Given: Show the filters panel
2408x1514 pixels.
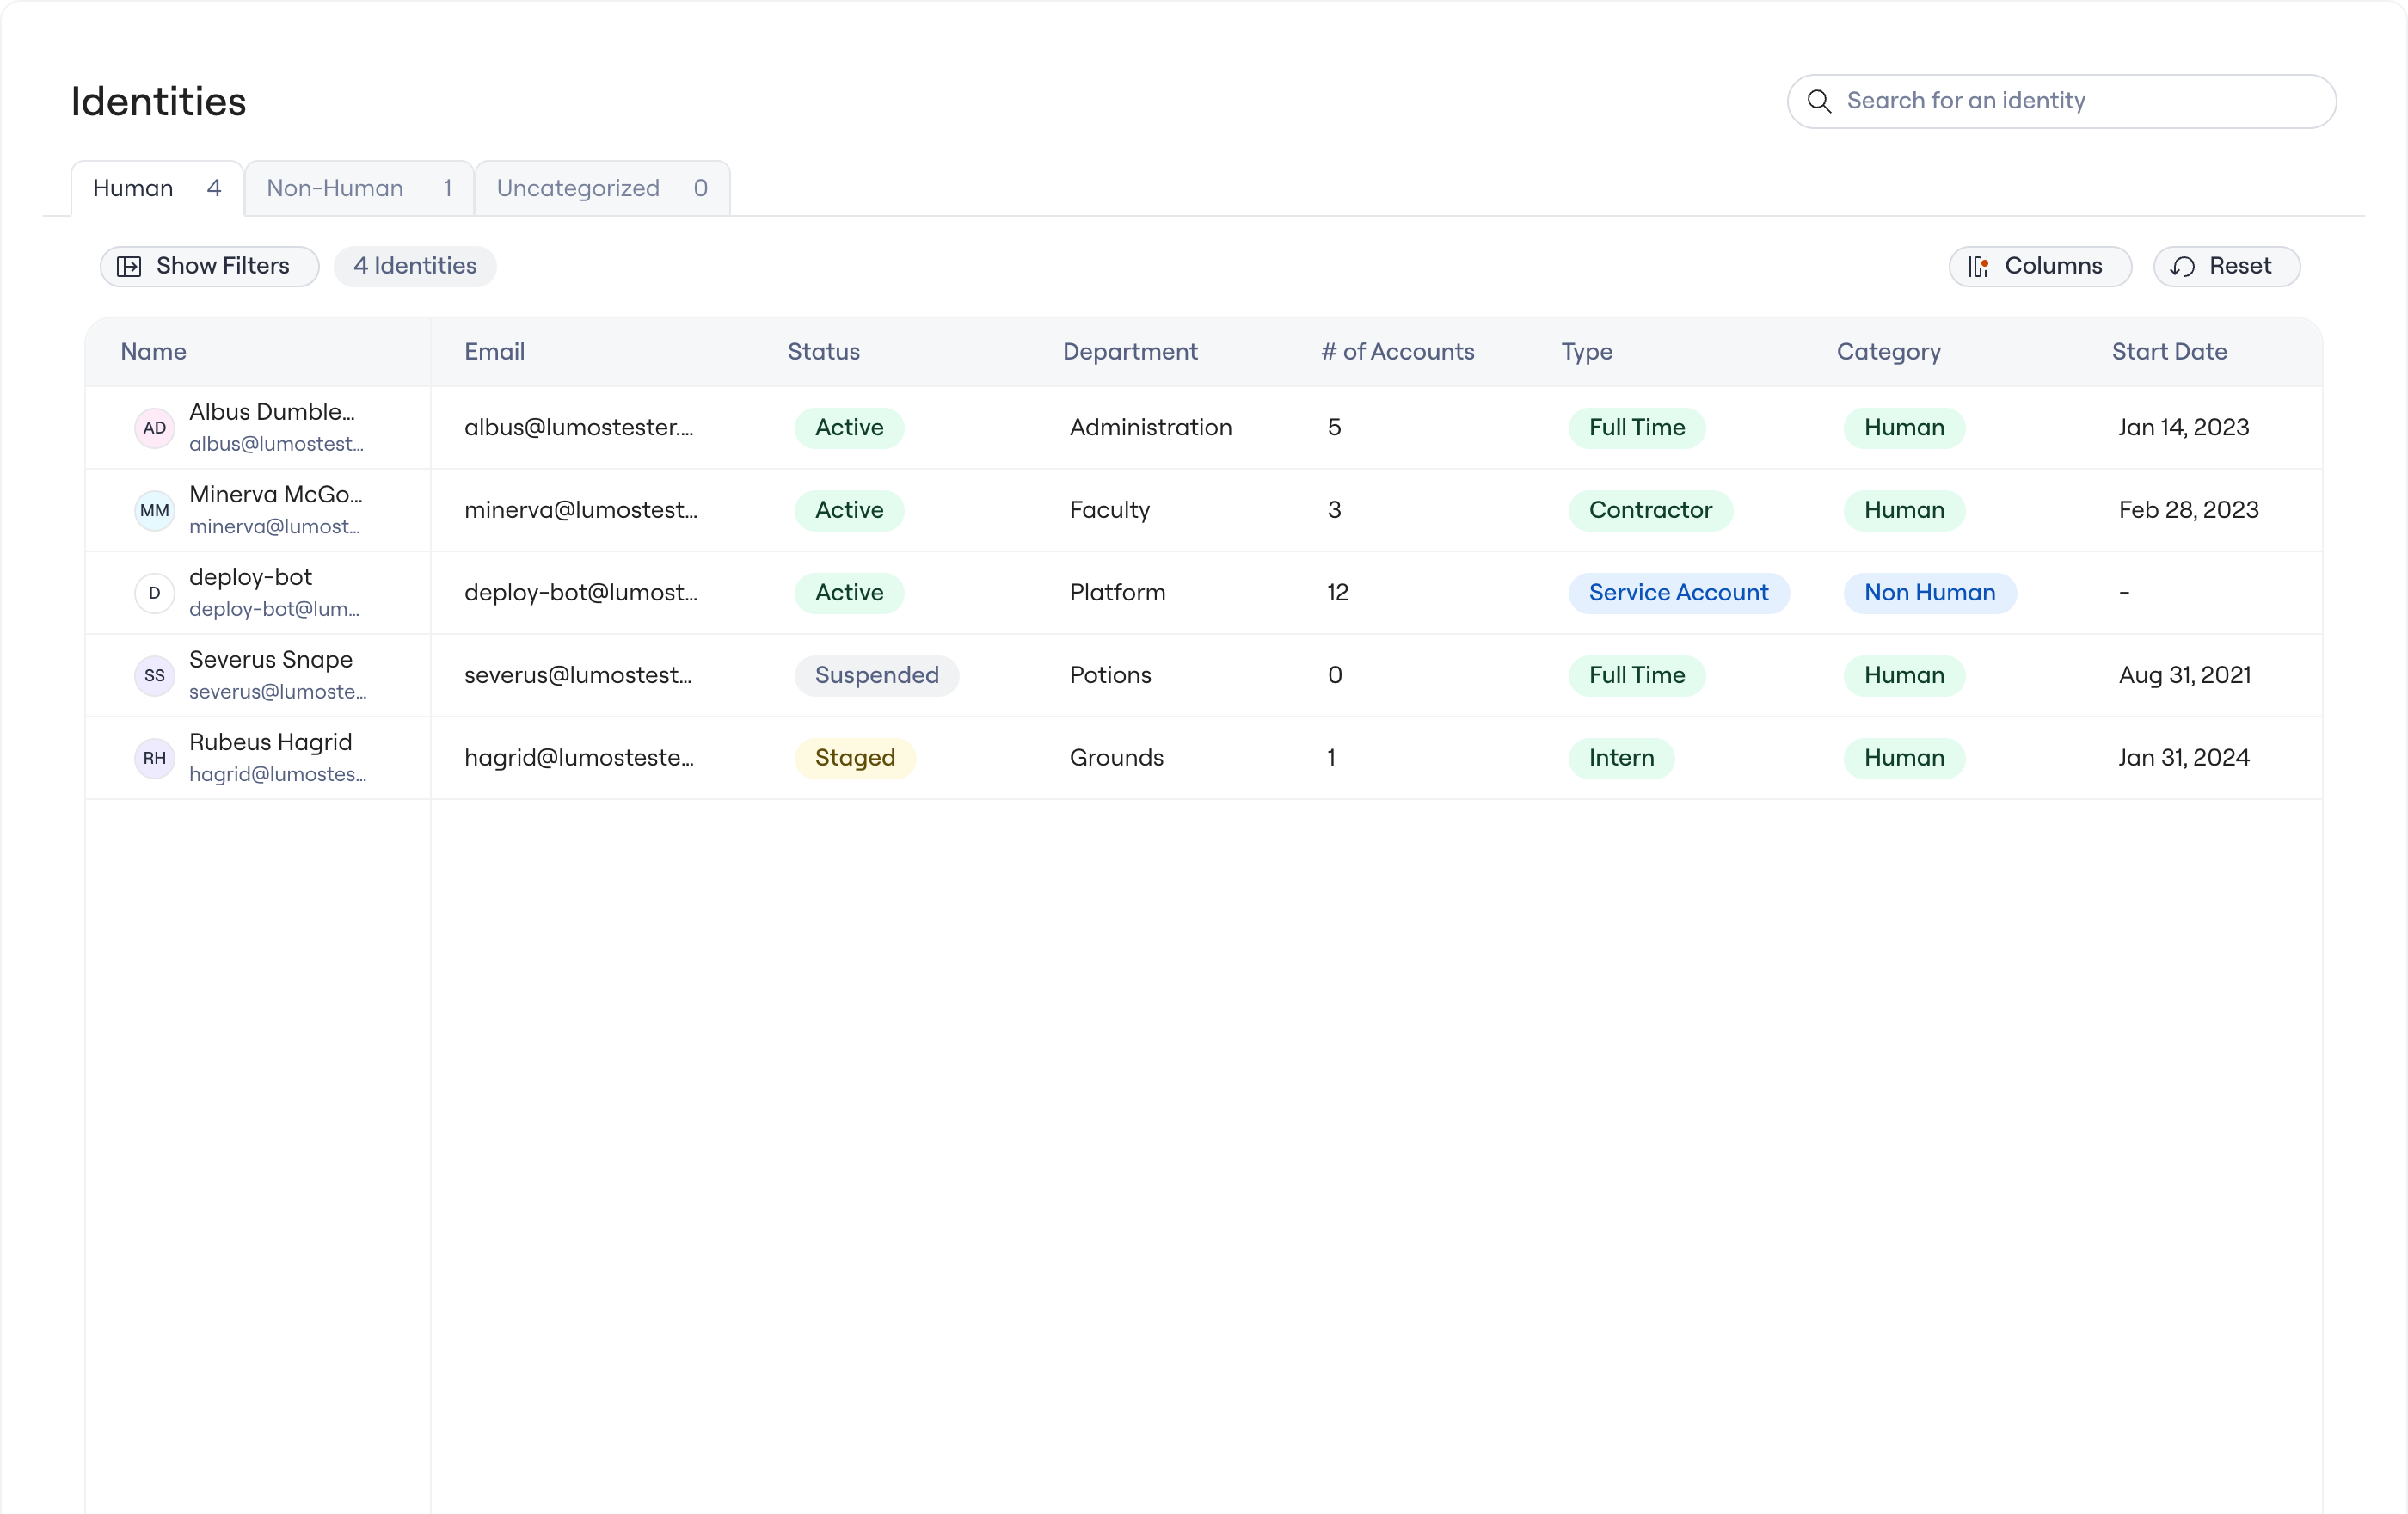Looking at the screenshot, I should point(209,266).
